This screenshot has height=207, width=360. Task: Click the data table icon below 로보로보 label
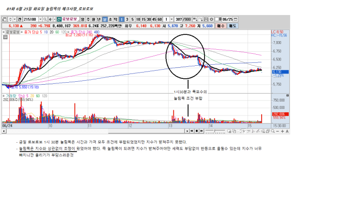click(5, 37)
